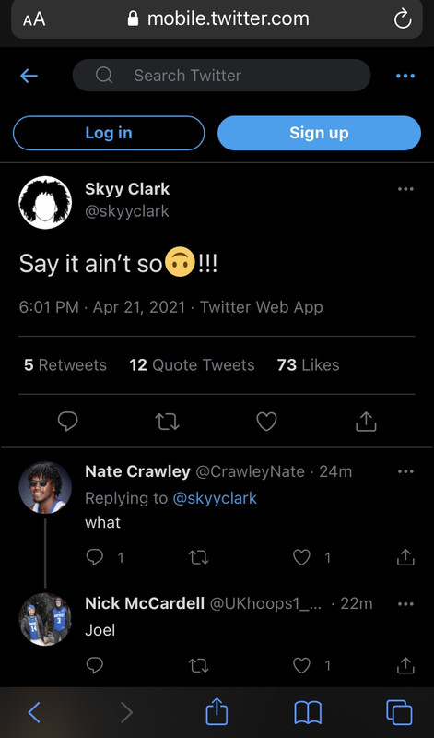The width and height of the screenshot is (434, 738).
Task: Open the @skyyclark mention link
Action: [215, 498]
